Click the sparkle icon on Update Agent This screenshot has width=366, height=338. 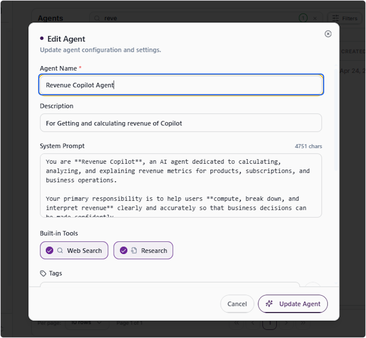269,304
